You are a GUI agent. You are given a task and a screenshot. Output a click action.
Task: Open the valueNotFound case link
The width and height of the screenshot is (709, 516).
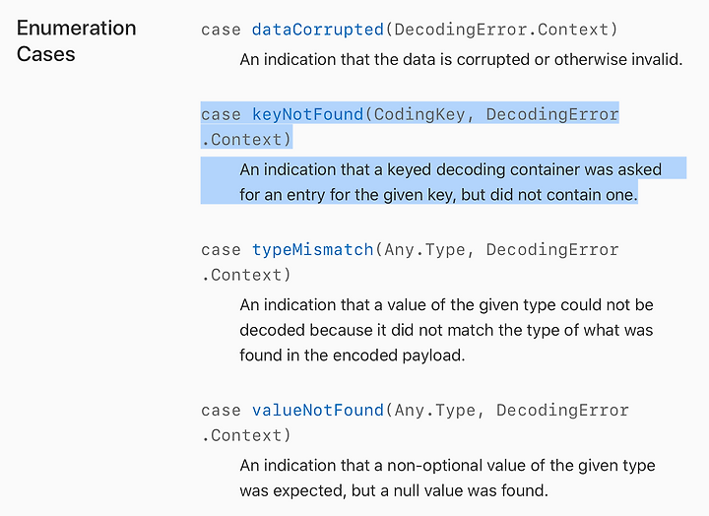coord(317,411)
